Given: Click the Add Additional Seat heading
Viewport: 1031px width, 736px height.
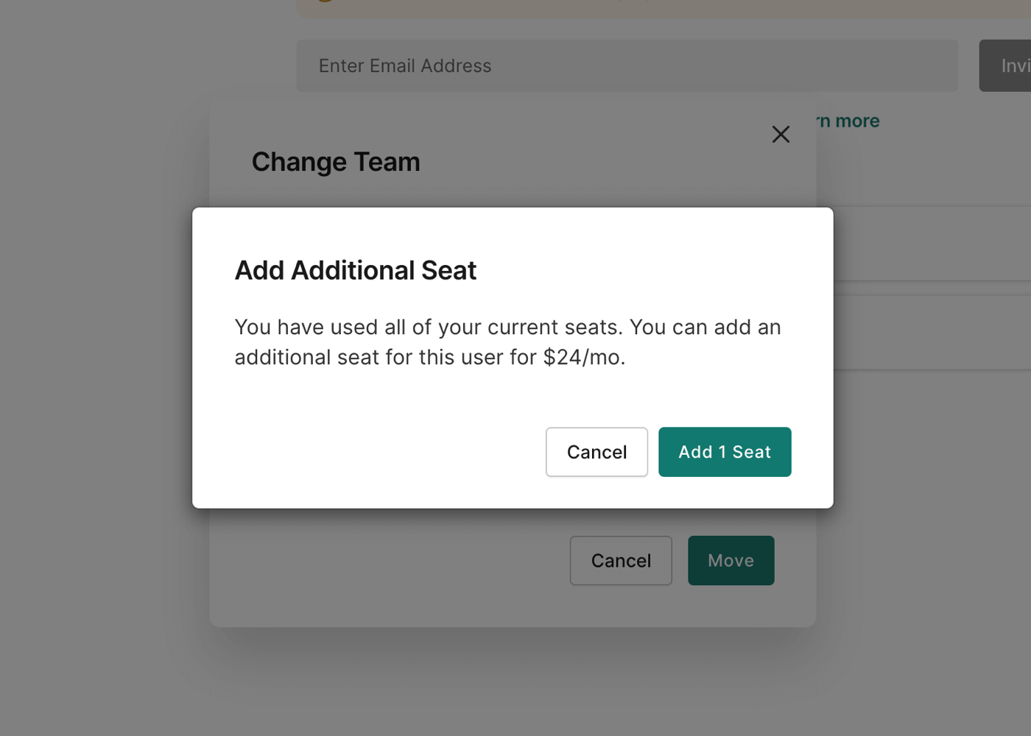Looking at the screenshot, I should (x=355, y=270).
